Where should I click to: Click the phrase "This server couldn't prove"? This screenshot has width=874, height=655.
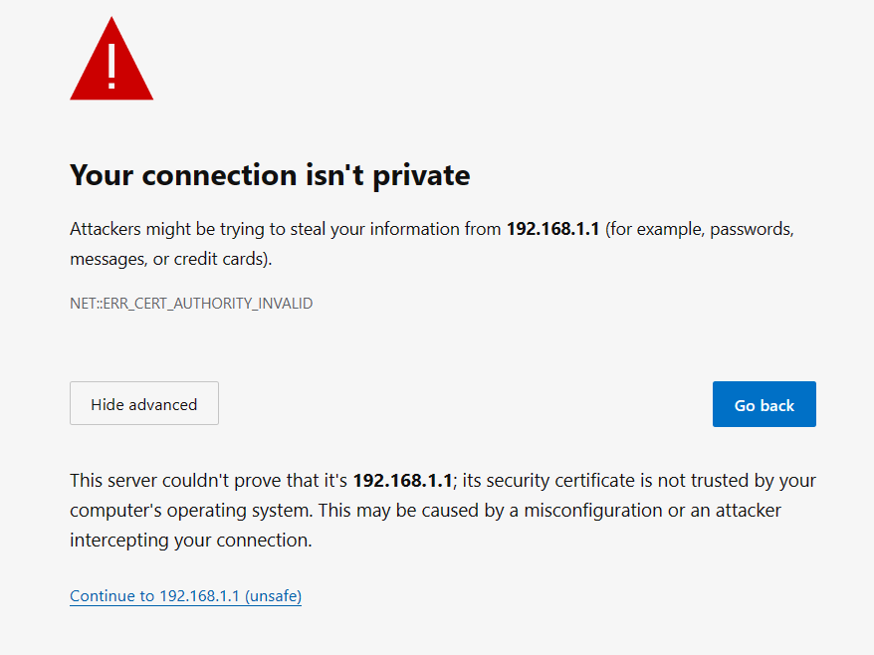pos(173,481)
